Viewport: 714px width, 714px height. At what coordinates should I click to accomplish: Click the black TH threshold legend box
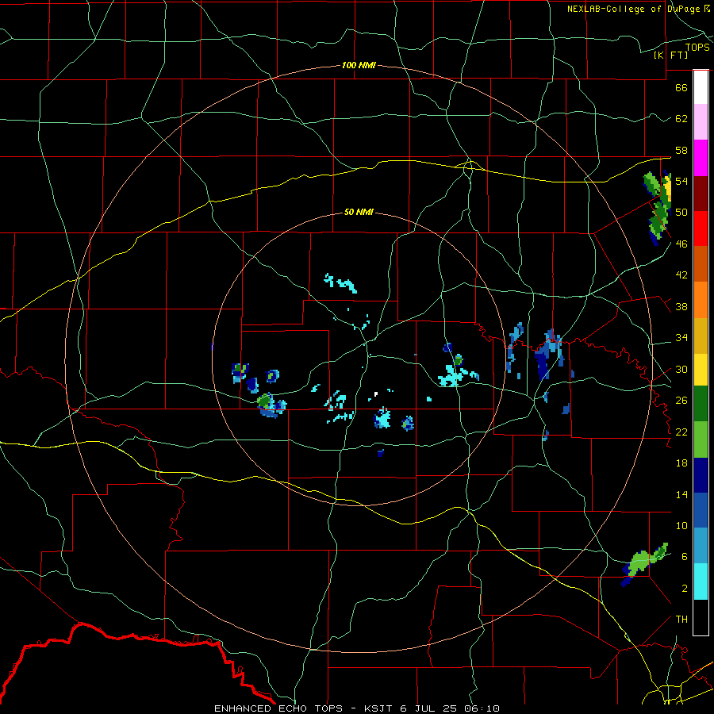[701, 617]
